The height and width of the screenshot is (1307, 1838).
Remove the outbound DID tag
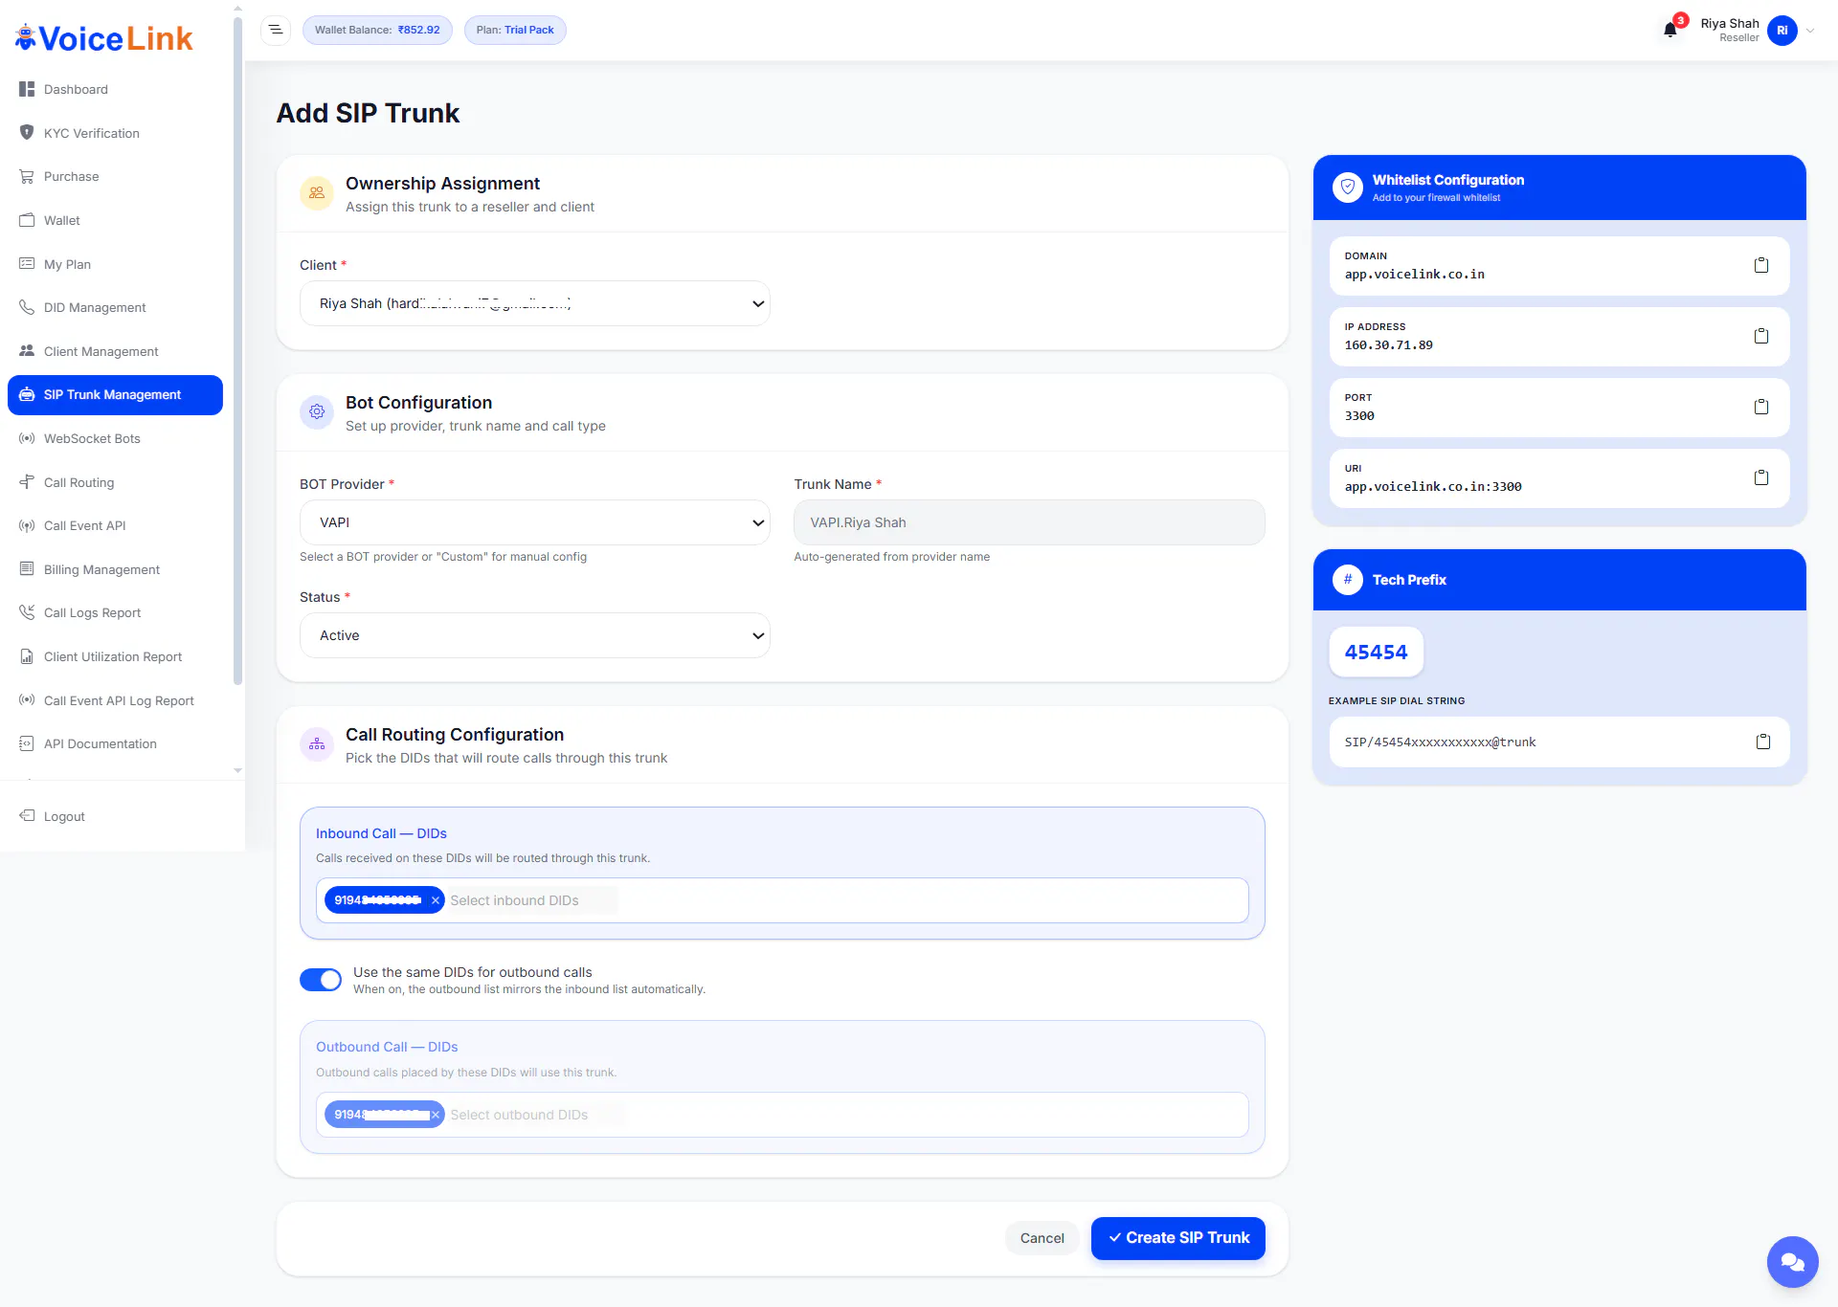click(x=436, y=1115)
